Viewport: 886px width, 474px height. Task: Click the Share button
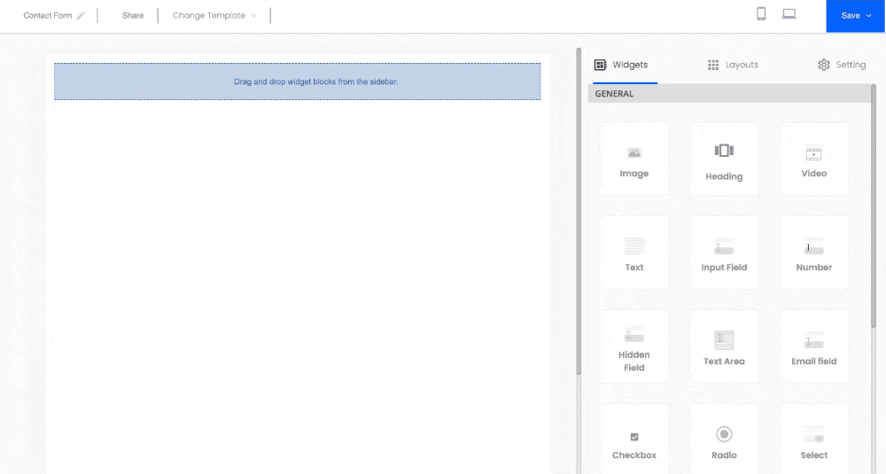pyautogui.click(x=133, y=16)
